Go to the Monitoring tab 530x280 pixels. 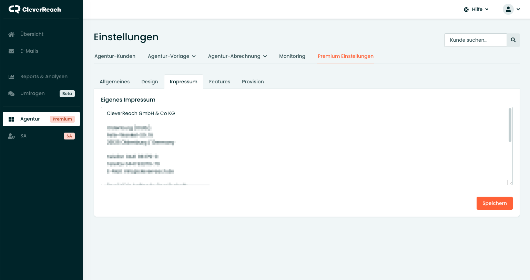coord(292,56)
